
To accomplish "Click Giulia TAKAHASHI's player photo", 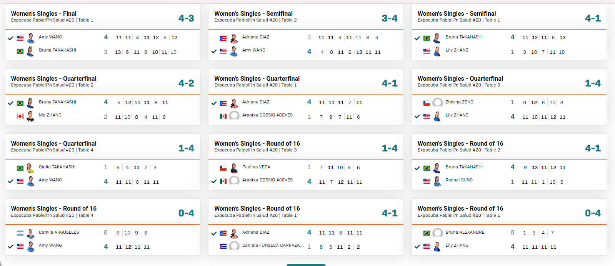I will point(31,168).
